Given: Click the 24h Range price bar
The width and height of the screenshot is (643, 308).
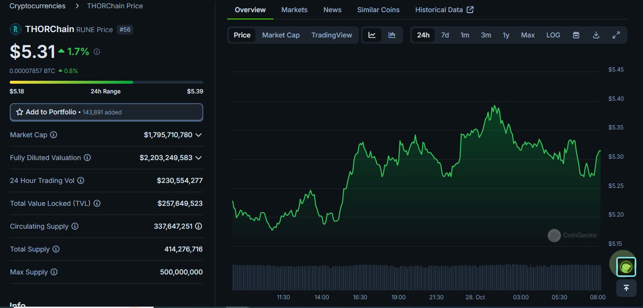Looking at the screenshot, I should click(106, 82).
